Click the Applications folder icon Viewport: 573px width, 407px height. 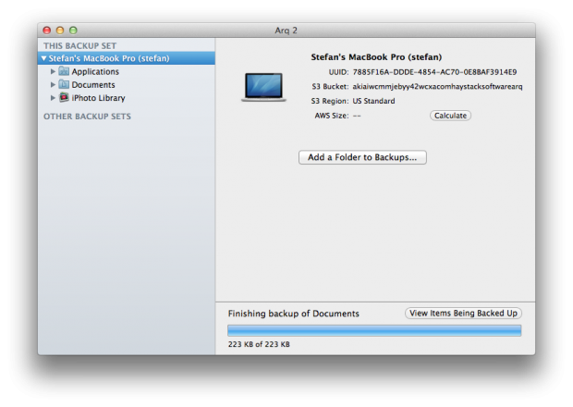[x=64, y=71]
